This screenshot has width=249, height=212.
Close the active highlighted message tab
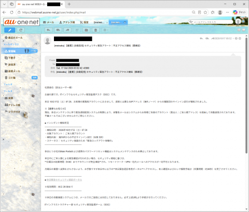125,22
